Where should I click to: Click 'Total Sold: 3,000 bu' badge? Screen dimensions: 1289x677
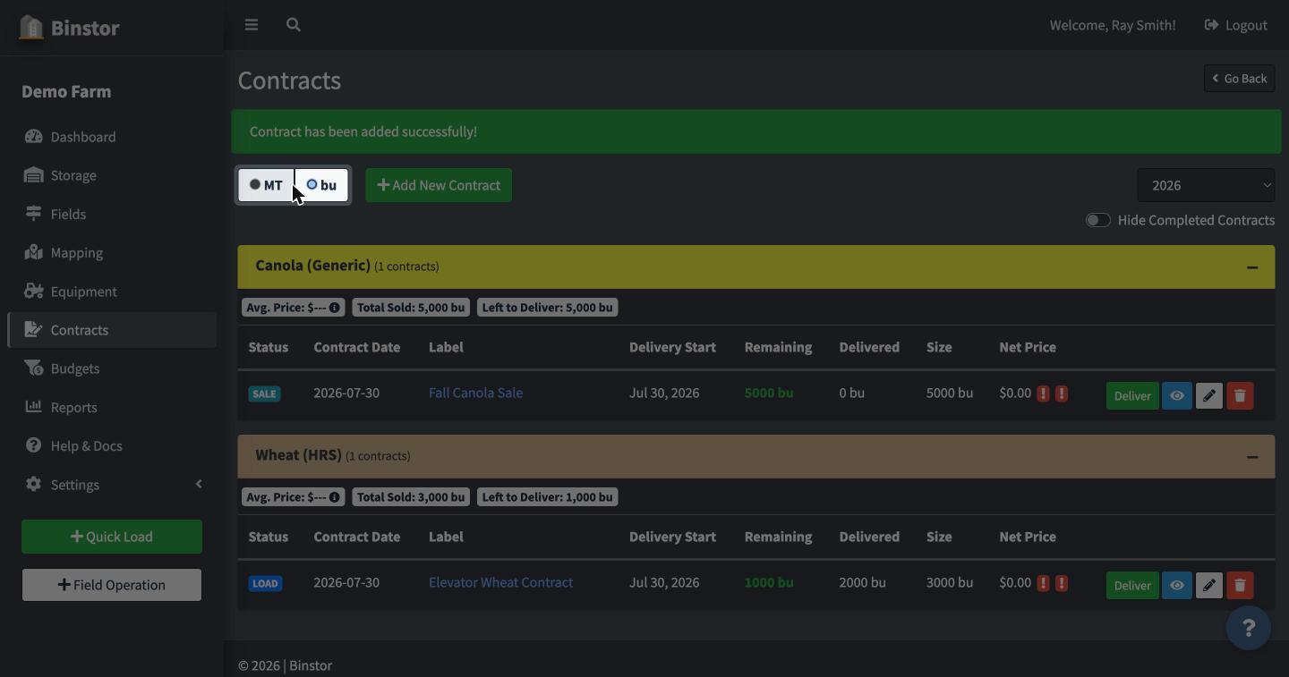[411, 497]
